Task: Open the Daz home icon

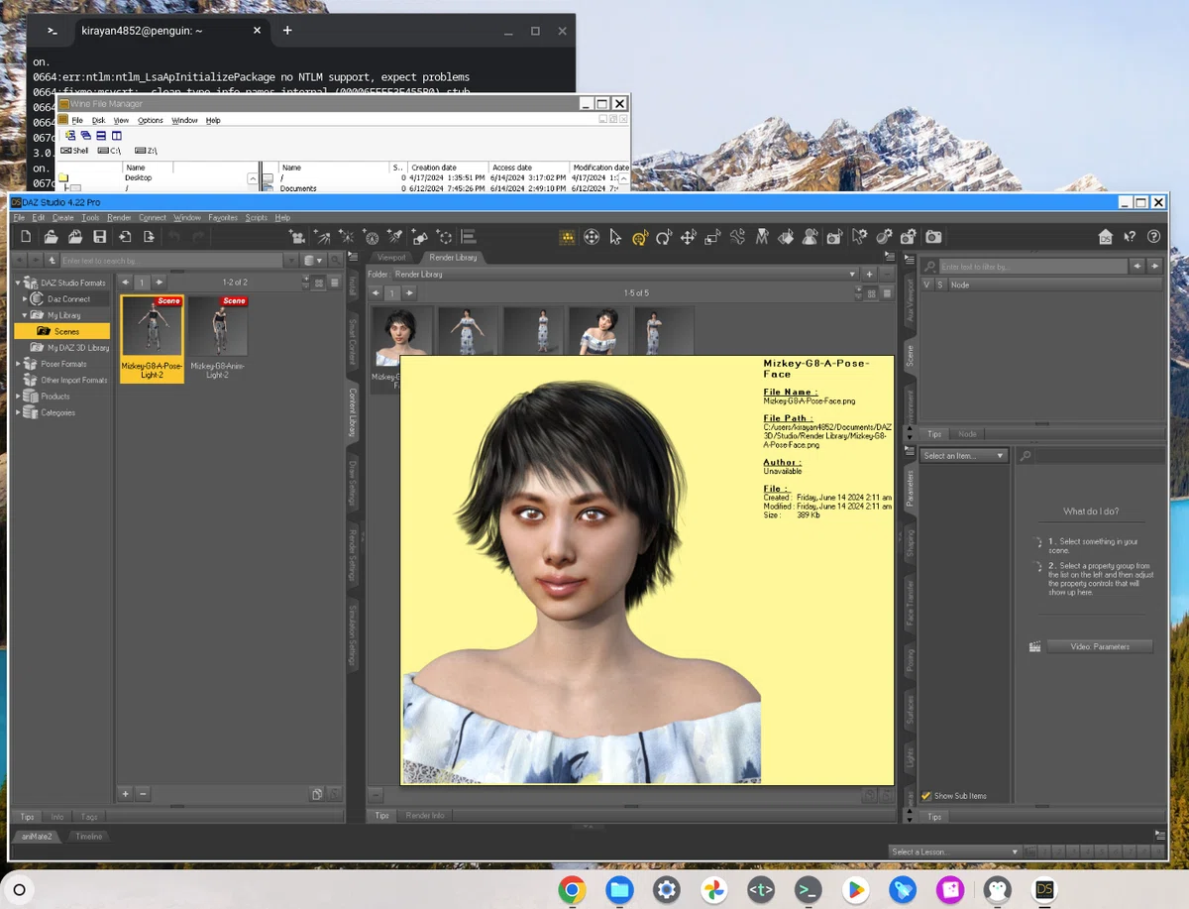Action: [x=1106, y=237]
